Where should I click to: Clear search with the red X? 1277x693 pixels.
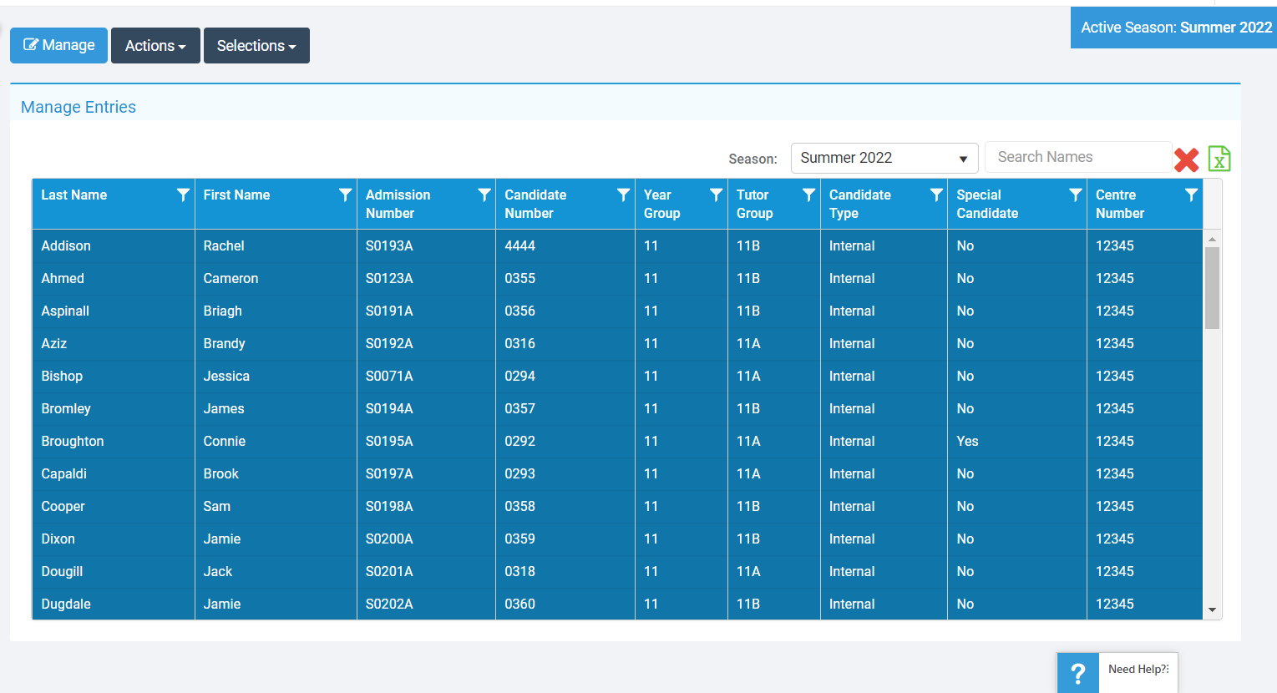[1186, 159]
